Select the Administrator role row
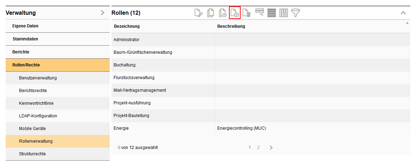Image resolution: width=417 pixels, height=162 pixels. (x=126, y=40)
